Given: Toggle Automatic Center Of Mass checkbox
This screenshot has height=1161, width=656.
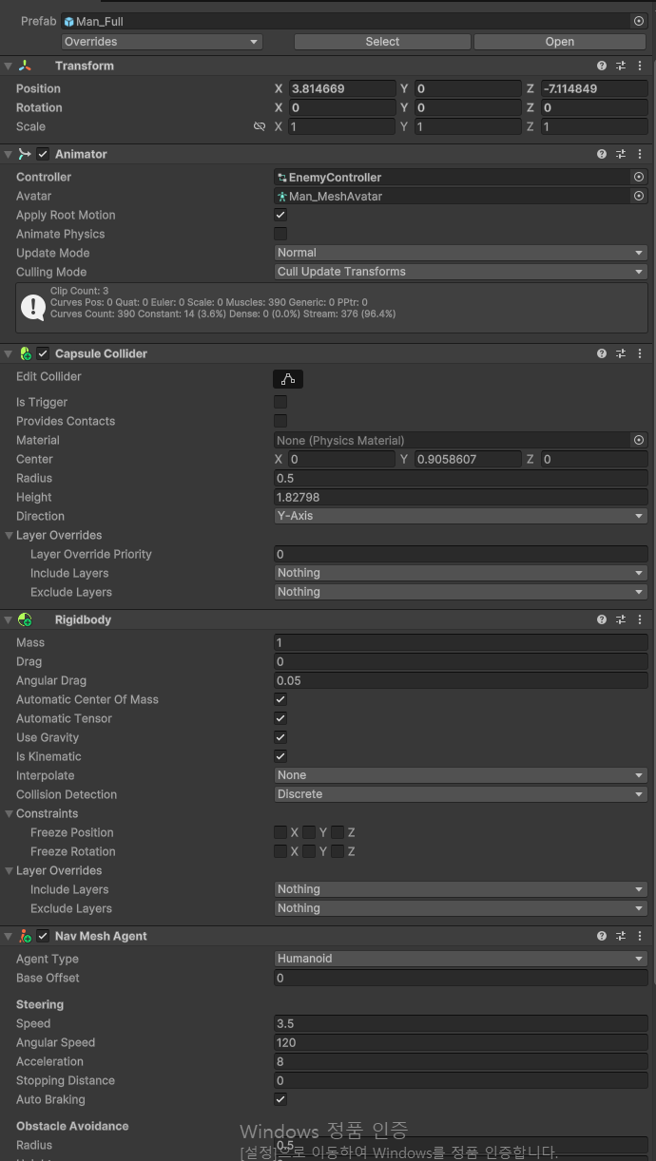Looking at the screenshot, I should tap(280, 699).
